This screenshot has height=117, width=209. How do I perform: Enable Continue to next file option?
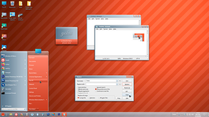(x=102, y=91)
